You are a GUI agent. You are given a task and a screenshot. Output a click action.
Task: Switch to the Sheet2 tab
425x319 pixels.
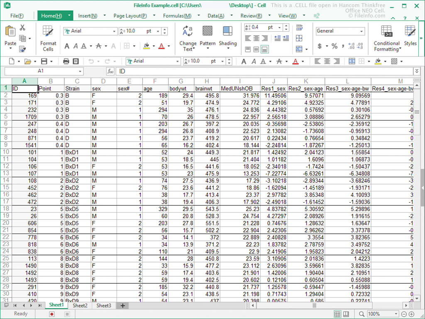pyautogui.click(x=80, y=306)
